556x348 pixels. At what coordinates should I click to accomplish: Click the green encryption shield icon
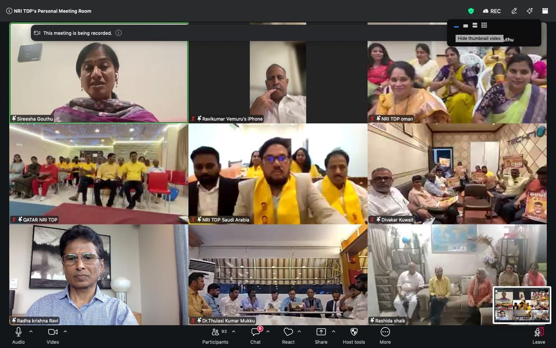[471, 11]
